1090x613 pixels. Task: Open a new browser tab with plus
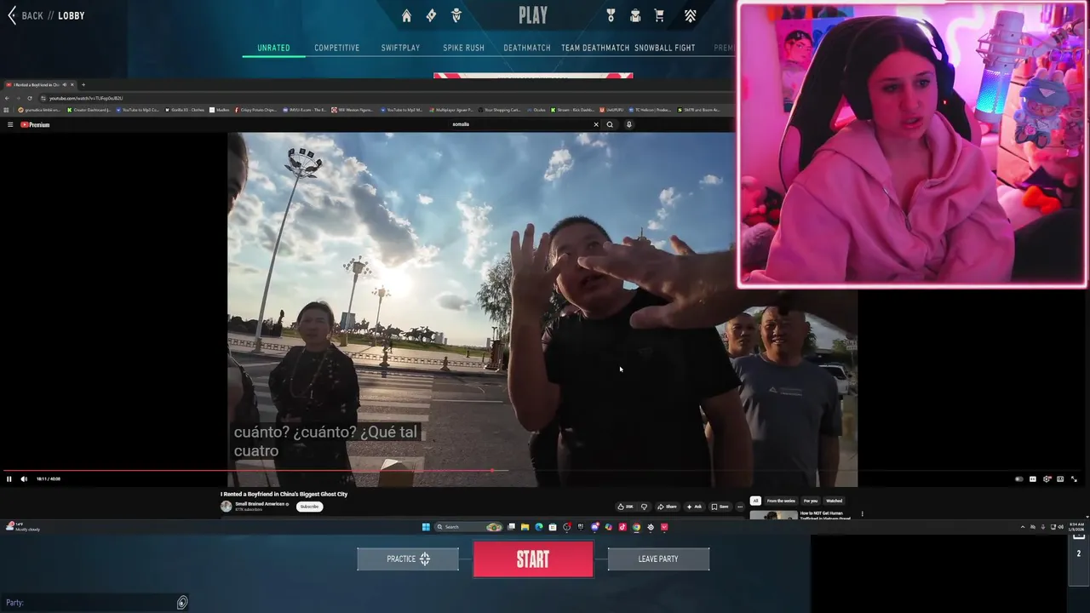(83, 84)
